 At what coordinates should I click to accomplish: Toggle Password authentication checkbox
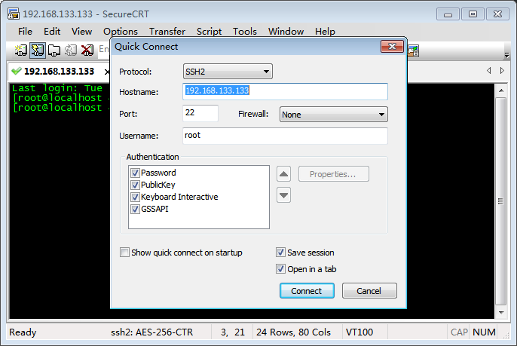point(135,173)
